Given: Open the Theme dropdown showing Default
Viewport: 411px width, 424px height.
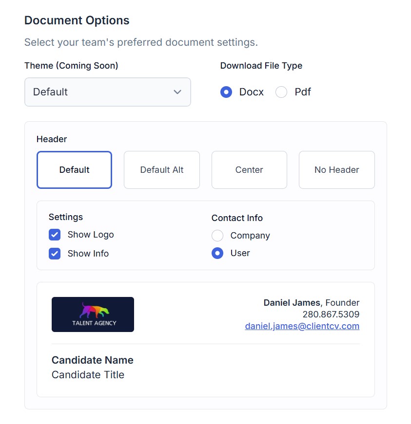Looking at the screenshot, I should pyautogui.click(x=107, y=92).
